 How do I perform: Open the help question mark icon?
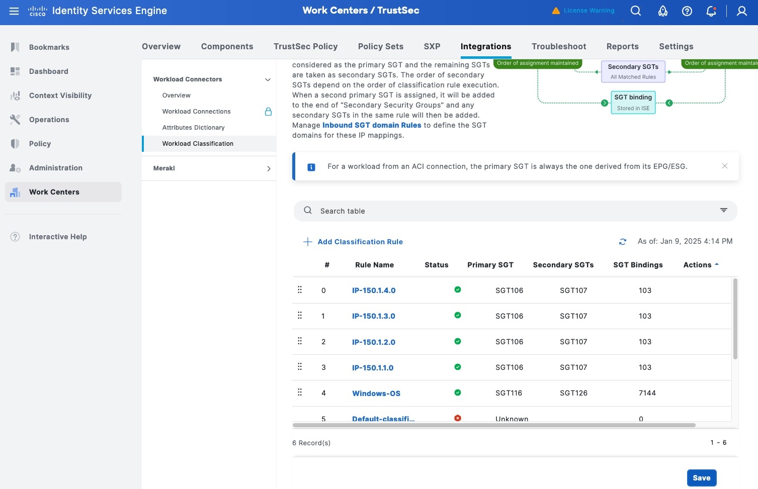point(687,11)
